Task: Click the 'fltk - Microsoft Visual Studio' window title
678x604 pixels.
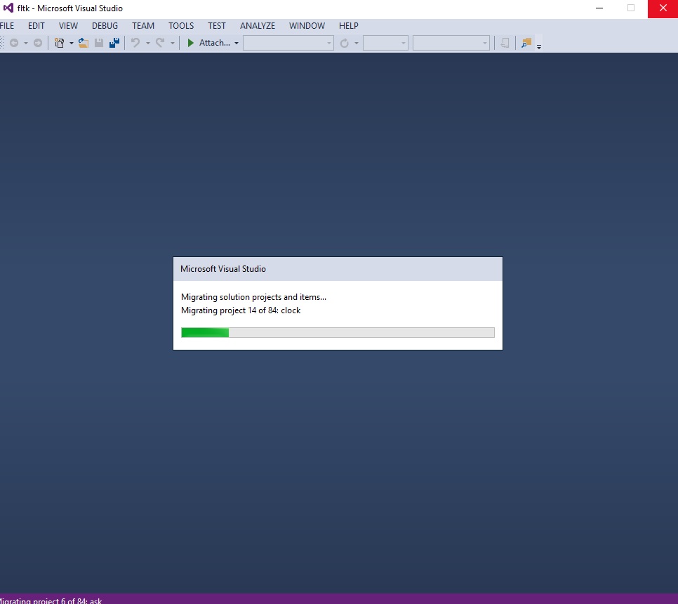Action: [x=70, y=8]
